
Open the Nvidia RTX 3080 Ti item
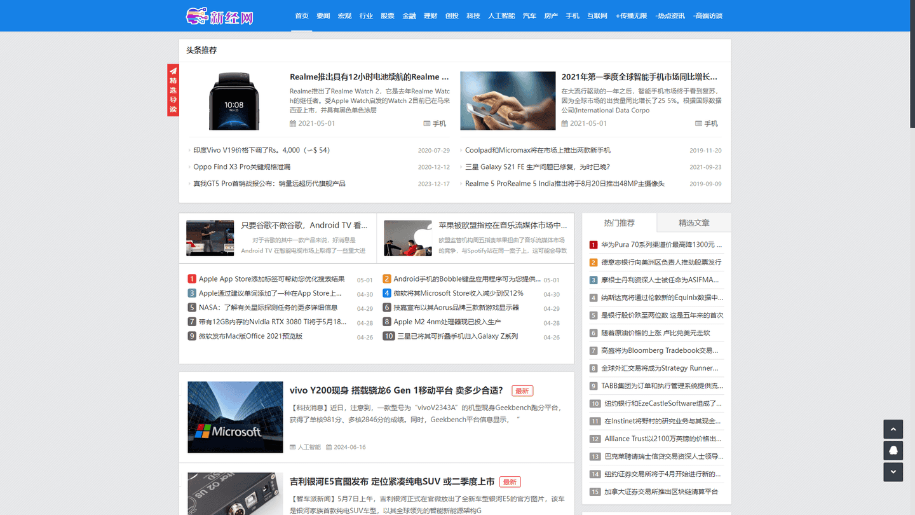(273, 322)
